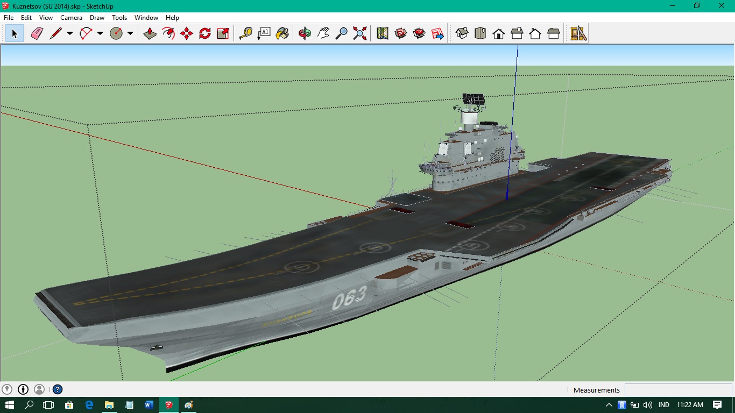The image size is (735, 413).
Task: Open the Edit menu
Action: coord(26,18)
